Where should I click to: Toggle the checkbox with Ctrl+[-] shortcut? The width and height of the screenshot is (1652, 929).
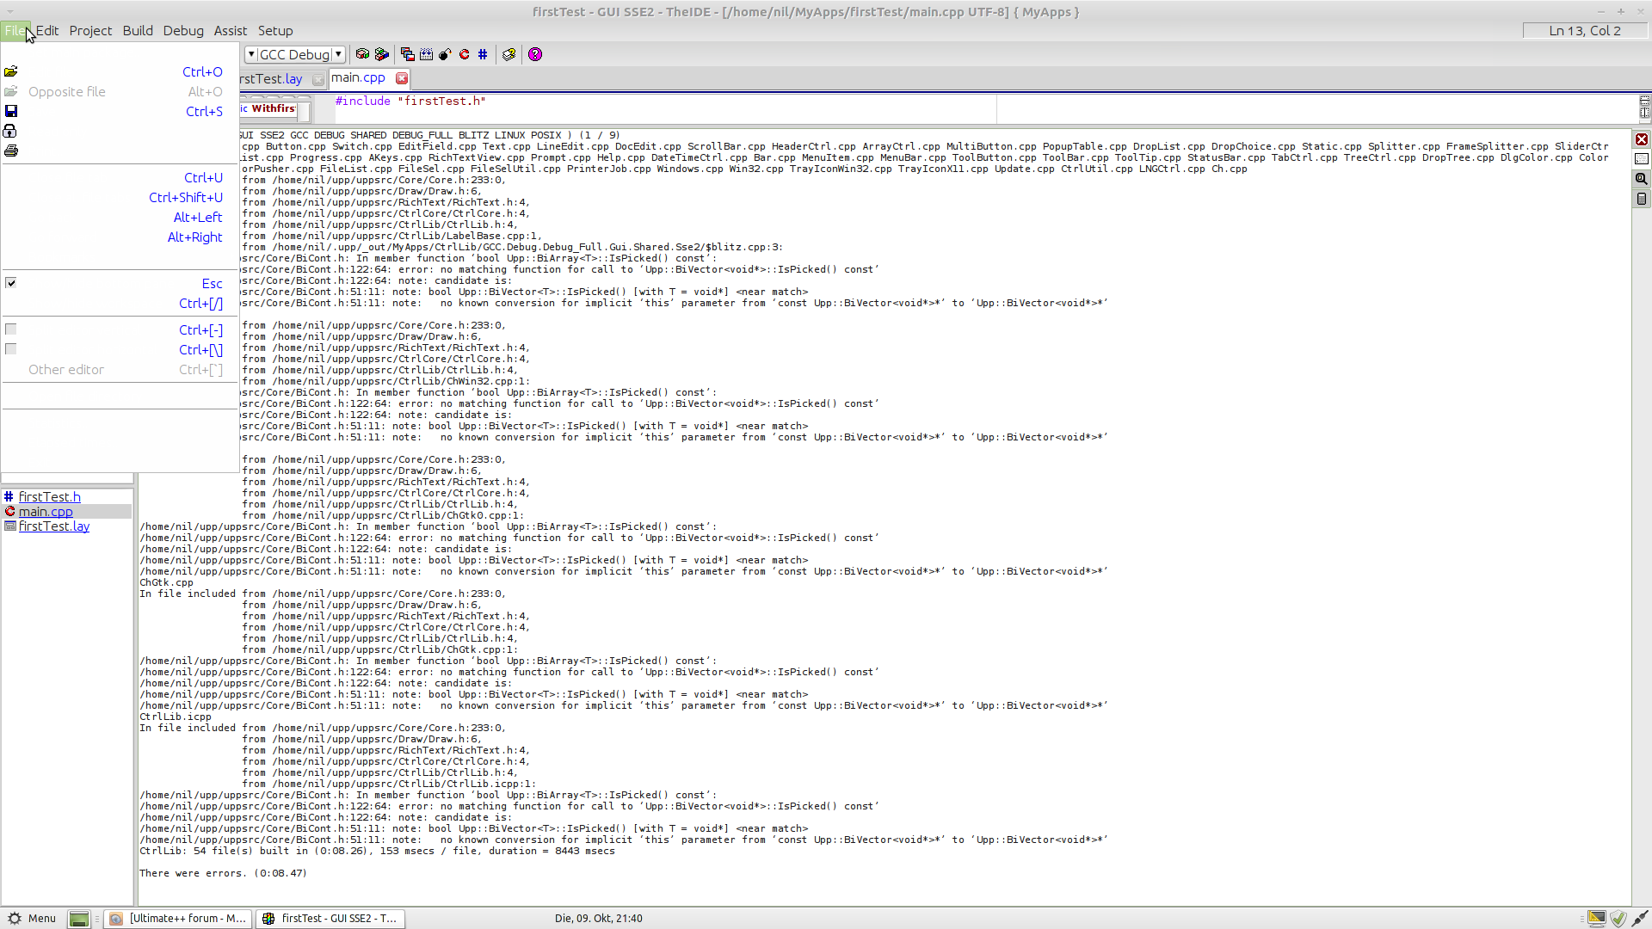[11, 329]
